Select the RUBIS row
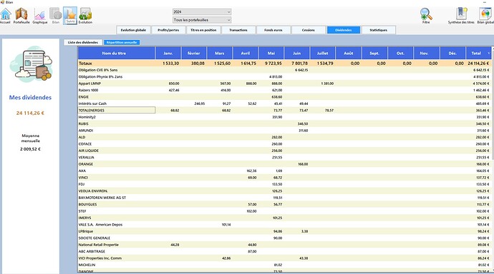Screen dimensions: 494x274 284,123
